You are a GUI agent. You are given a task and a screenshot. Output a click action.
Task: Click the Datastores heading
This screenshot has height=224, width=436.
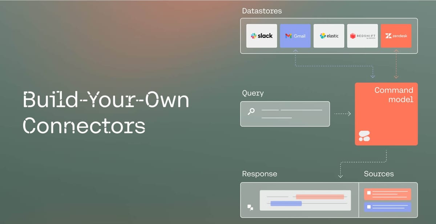pos(262,11)
